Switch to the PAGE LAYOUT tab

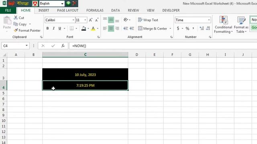[68, 10]
